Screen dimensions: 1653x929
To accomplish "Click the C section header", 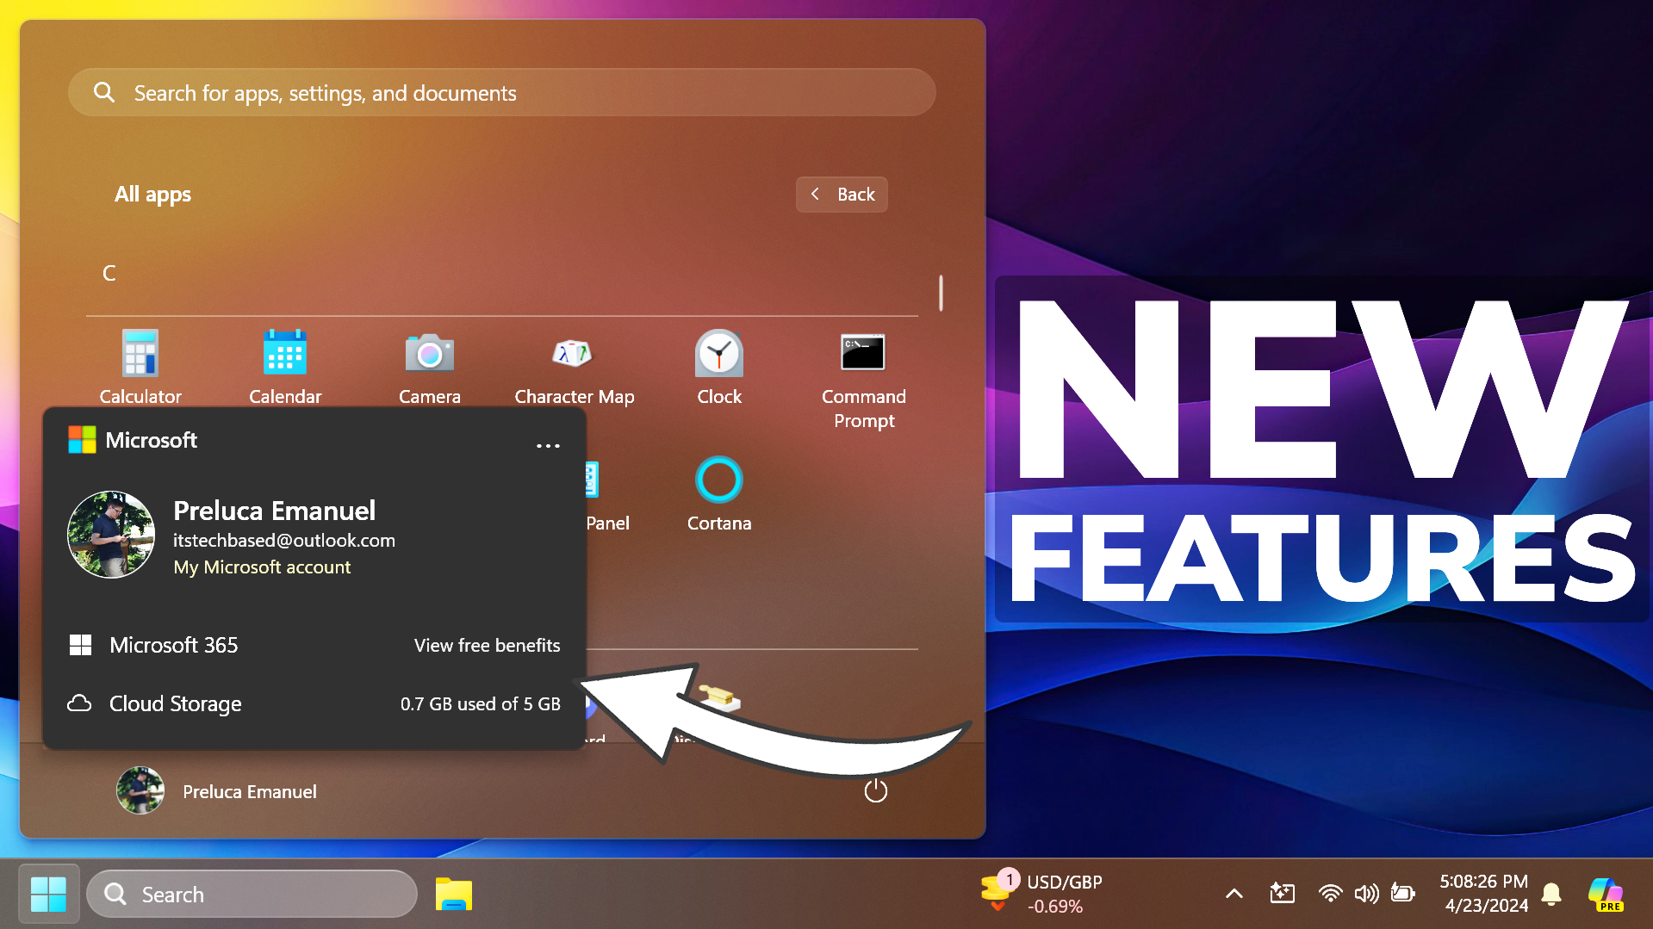I will click(109, 273).
